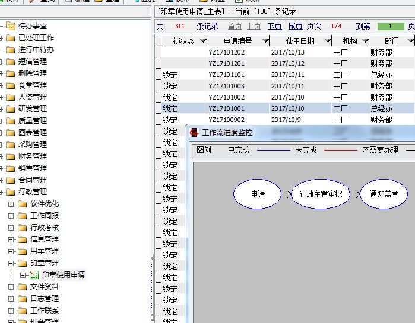The height and width of the screenshot is (323, 415).
Task: Jump to last page via 尾页
Action: [295, 26]
